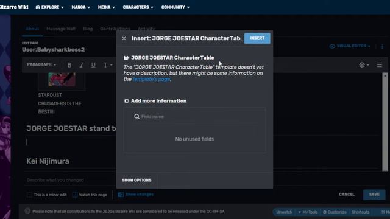The image size is (390, 219).
Task: Click Unwatch in the bottom toolbar
Action: point(285,212)
